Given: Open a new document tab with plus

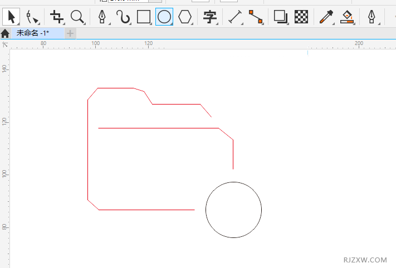Looking at the screenshot, I should tap(70, 33).
